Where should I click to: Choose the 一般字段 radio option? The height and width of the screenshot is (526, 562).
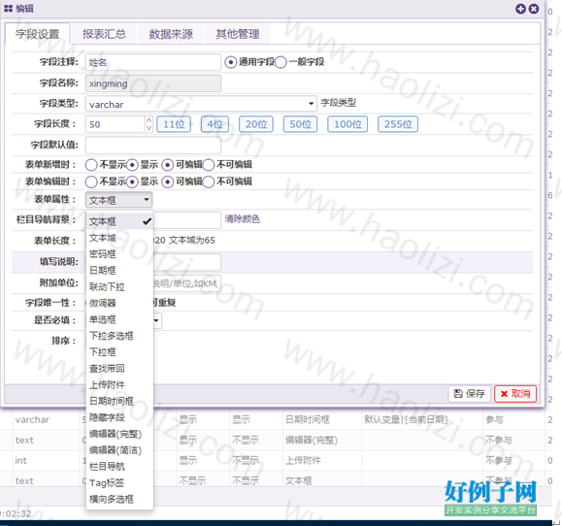tap(281, 62)
